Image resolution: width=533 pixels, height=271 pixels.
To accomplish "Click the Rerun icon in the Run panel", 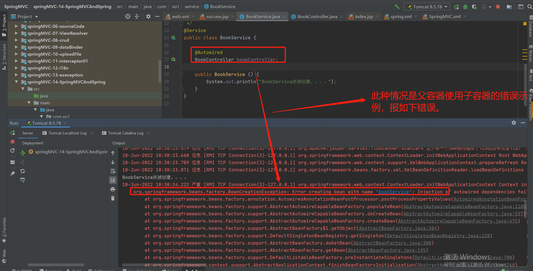I will pyautogui.click(x=13, y=133).
